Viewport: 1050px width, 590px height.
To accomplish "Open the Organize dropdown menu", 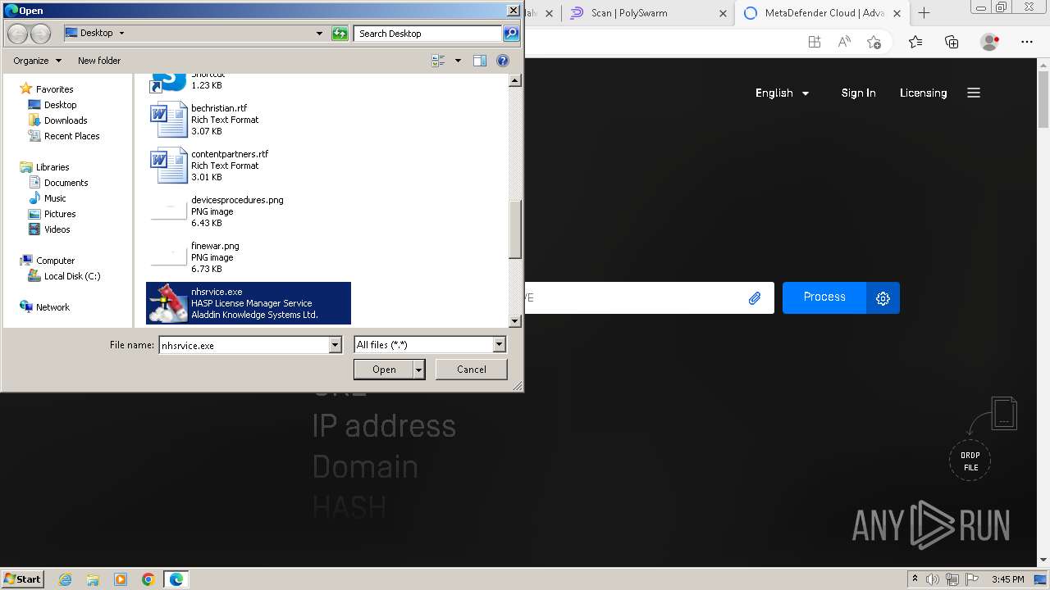I will pyautogui.click(x=37, y=61).
